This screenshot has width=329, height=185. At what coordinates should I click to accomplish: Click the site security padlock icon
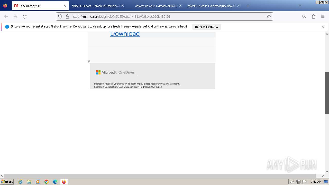click(x=67, y=16)
